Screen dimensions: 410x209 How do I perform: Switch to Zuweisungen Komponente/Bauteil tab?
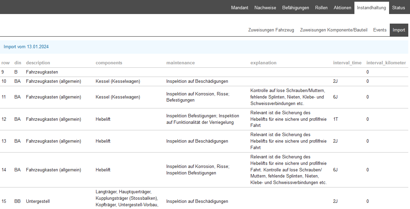pyautogui.click(x=333, y=30)
